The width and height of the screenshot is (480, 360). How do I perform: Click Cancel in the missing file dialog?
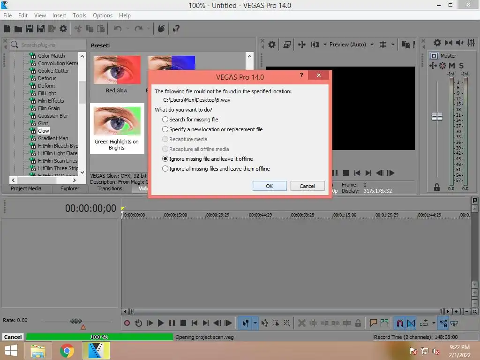[x=307, y=186]
